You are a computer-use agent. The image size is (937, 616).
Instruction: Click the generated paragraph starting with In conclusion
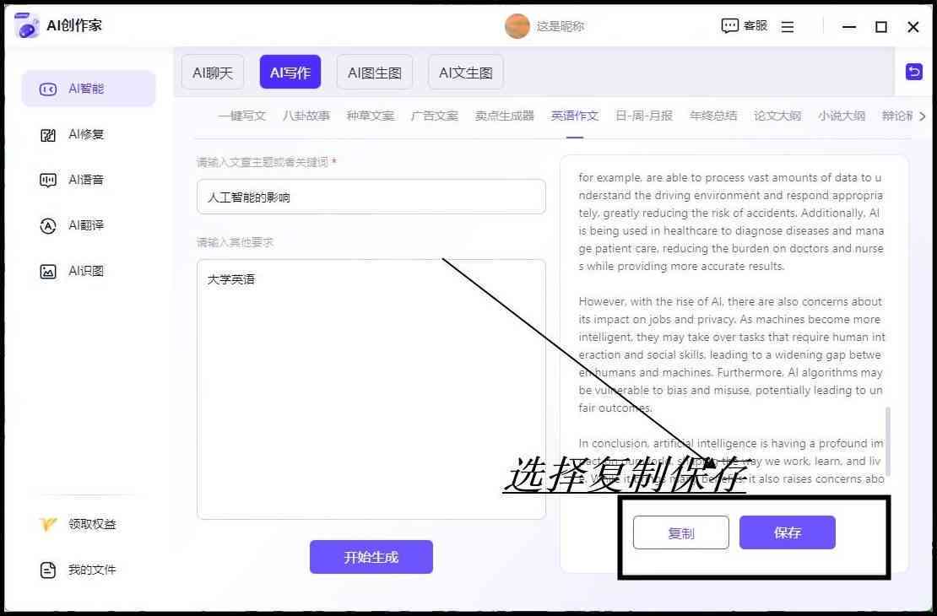click(731, 462)
